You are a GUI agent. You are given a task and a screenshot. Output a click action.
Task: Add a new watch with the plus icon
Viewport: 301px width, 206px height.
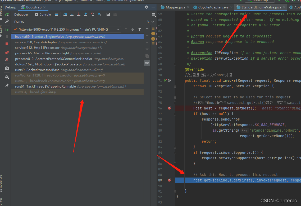pos(147,29)
